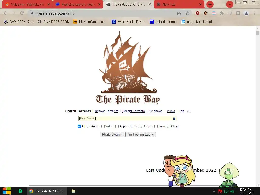Open the Recent Torrents link
This screenshot has height=195, width=260.
pos(134,111)
